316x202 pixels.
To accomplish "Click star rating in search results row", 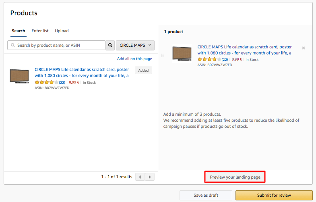I will click(47, 82).
